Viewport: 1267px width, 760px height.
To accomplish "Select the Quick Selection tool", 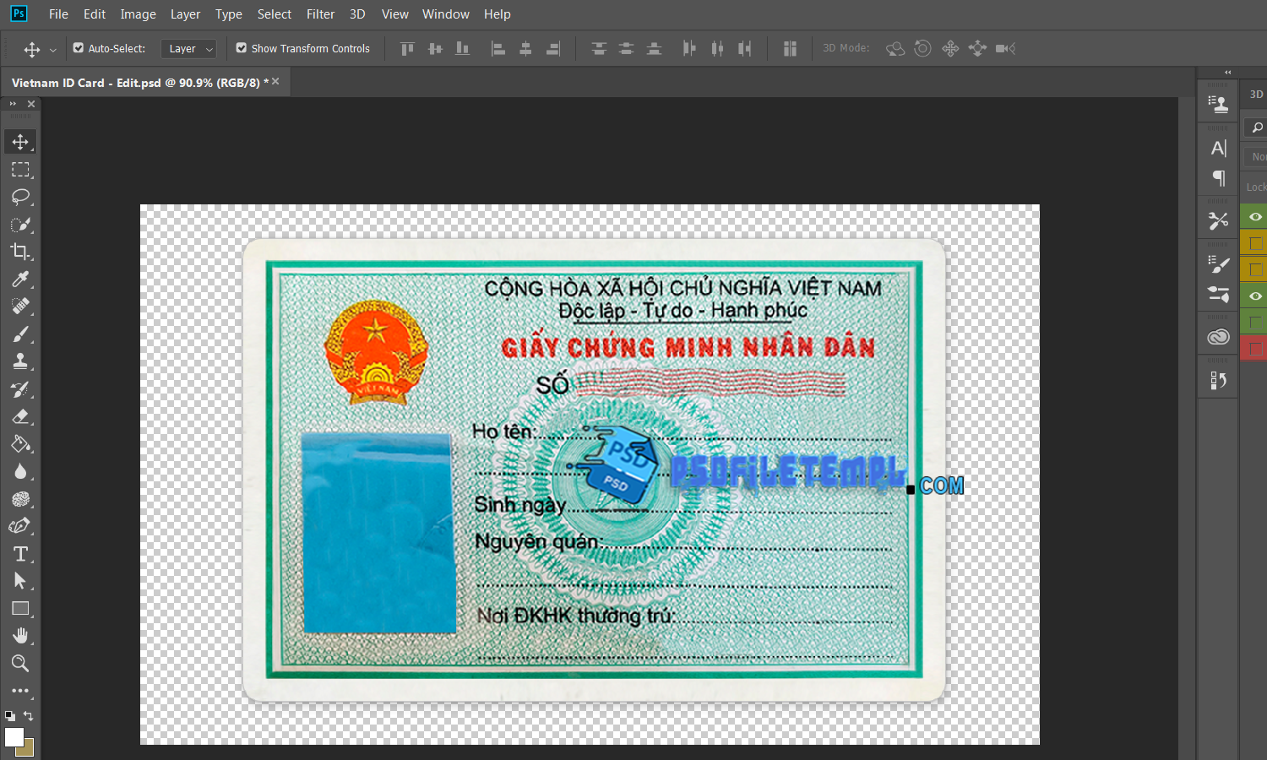I will click(x=20, y=225).
